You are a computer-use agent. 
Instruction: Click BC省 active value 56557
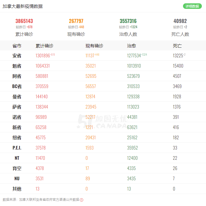point(91,86)
